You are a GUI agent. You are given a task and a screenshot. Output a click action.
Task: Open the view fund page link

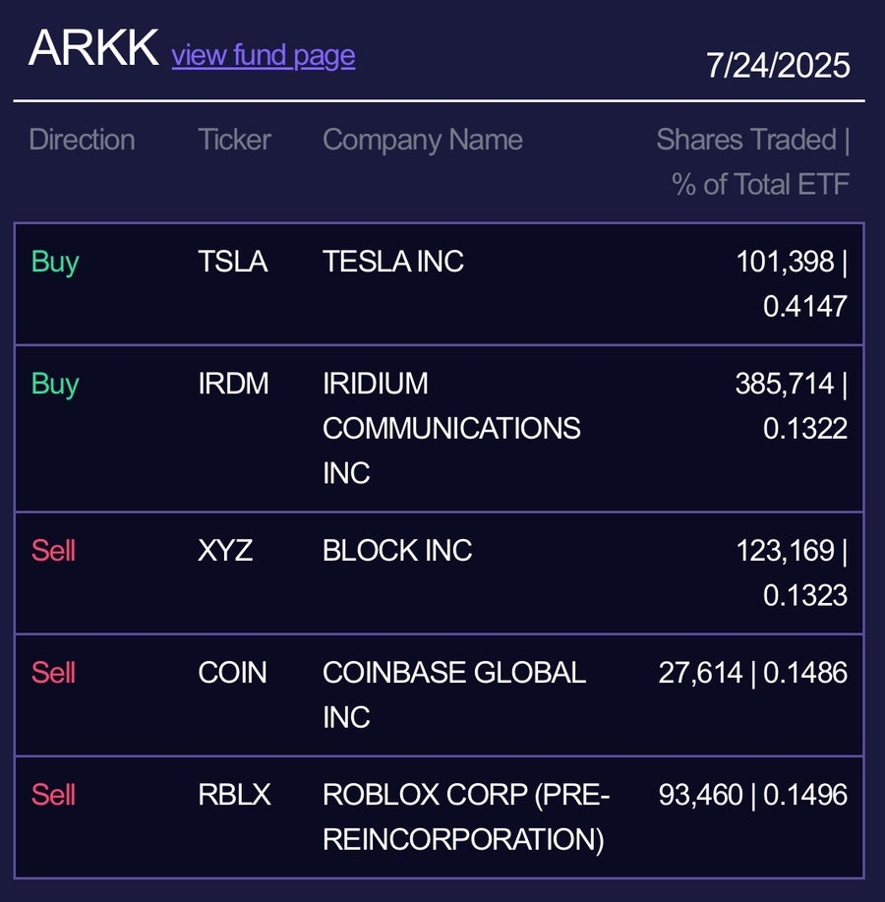[264, 56]
